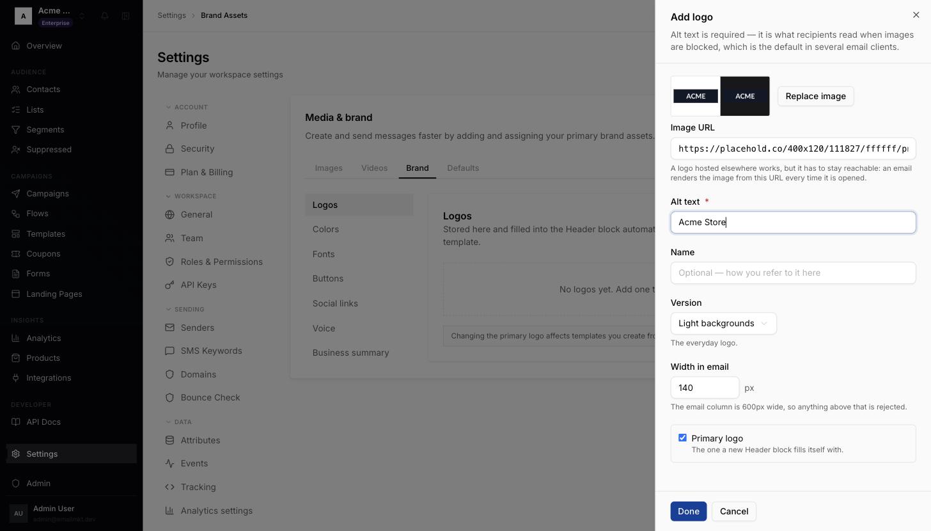Screen dimensions: 931x531
Task: Click the Replace image button
Action: (815, 97)
